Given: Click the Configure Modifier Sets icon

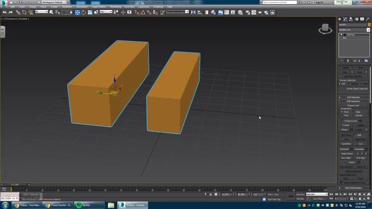Looking at the screenshot, I should click(x=366, y=60).
